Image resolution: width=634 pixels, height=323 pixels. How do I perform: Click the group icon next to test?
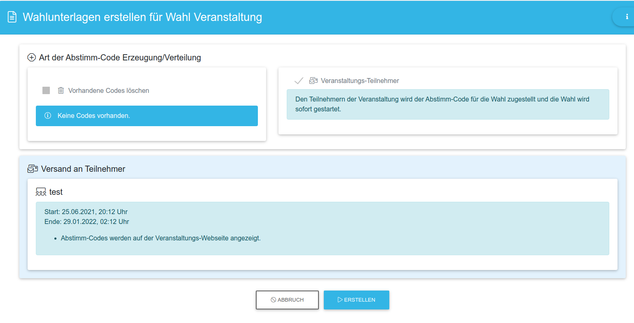[41, 192]
